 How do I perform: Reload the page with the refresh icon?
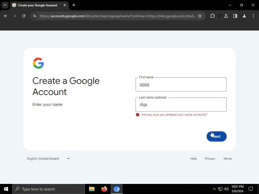click(24, 16)
